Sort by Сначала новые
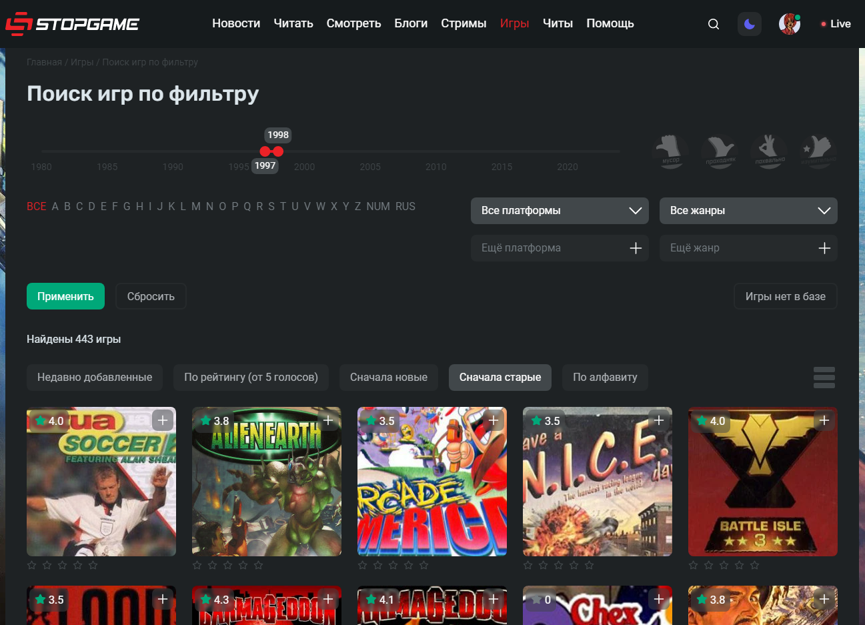 click(x=389, y=377)
